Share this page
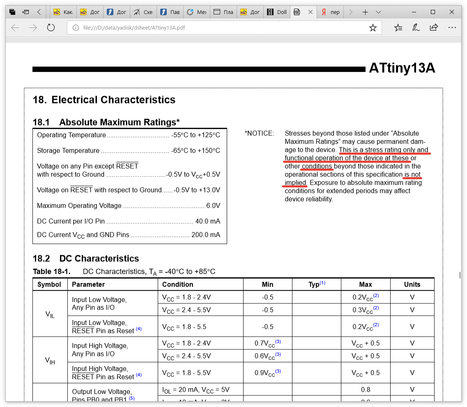Image resolution: width=467 pixels, height=407 pixels. (x=434, y=28)
